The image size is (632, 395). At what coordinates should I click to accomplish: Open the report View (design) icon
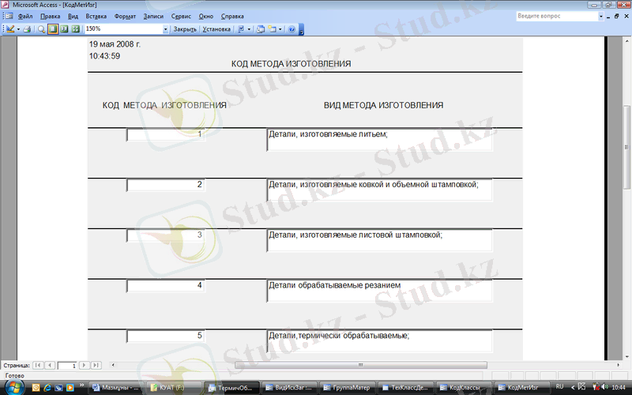(10, 29)
